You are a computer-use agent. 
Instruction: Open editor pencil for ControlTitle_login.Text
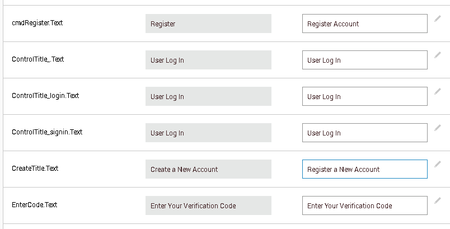pos(437,91)
